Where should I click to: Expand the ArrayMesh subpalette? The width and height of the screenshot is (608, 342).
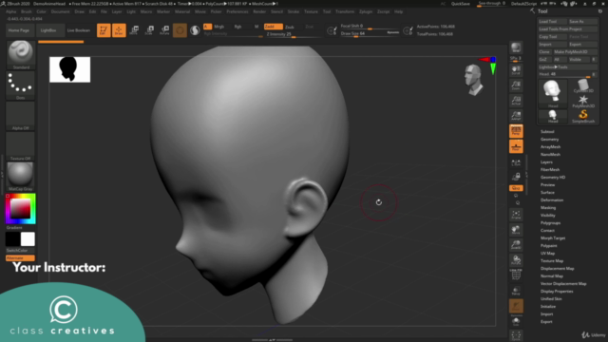coord(550,147)
